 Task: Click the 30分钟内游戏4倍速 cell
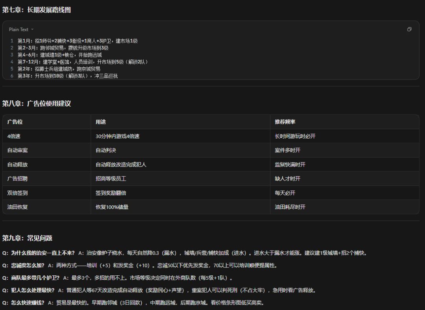pyautogui.click(x=181, y=136)
